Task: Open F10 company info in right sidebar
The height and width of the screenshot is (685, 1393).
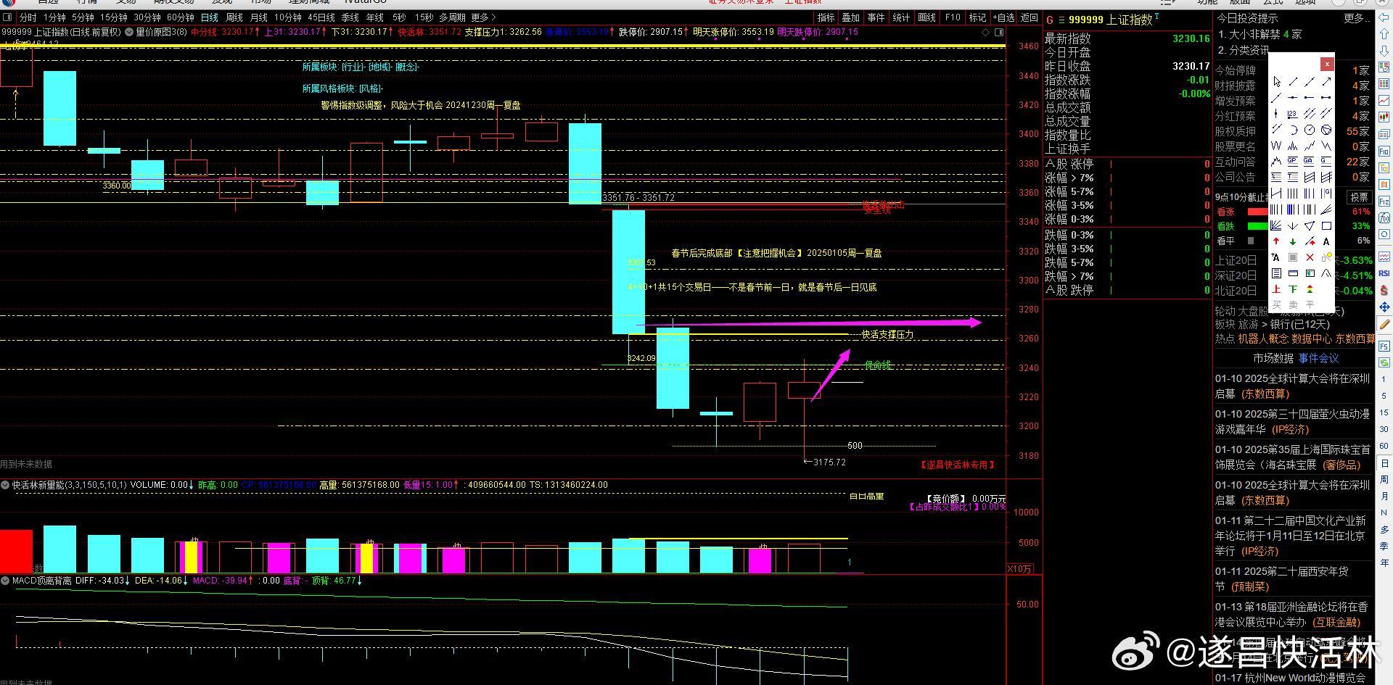Action: pyautogui.click(x=1384, y=151)
